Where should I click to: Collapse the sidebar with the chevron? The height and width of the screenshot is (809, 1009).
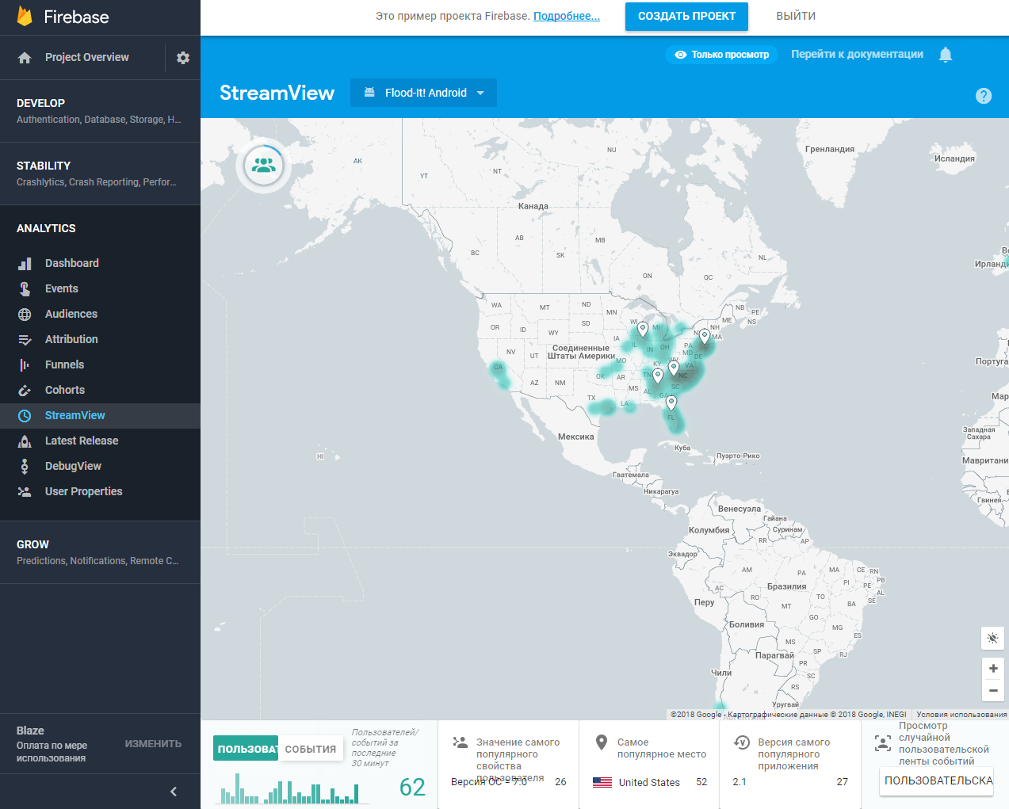point(173,791)
